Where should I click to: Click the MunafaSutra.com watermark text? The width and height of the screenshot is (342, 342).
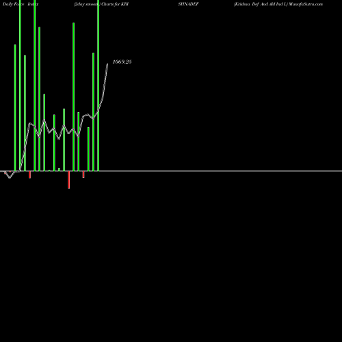point(306,4)
